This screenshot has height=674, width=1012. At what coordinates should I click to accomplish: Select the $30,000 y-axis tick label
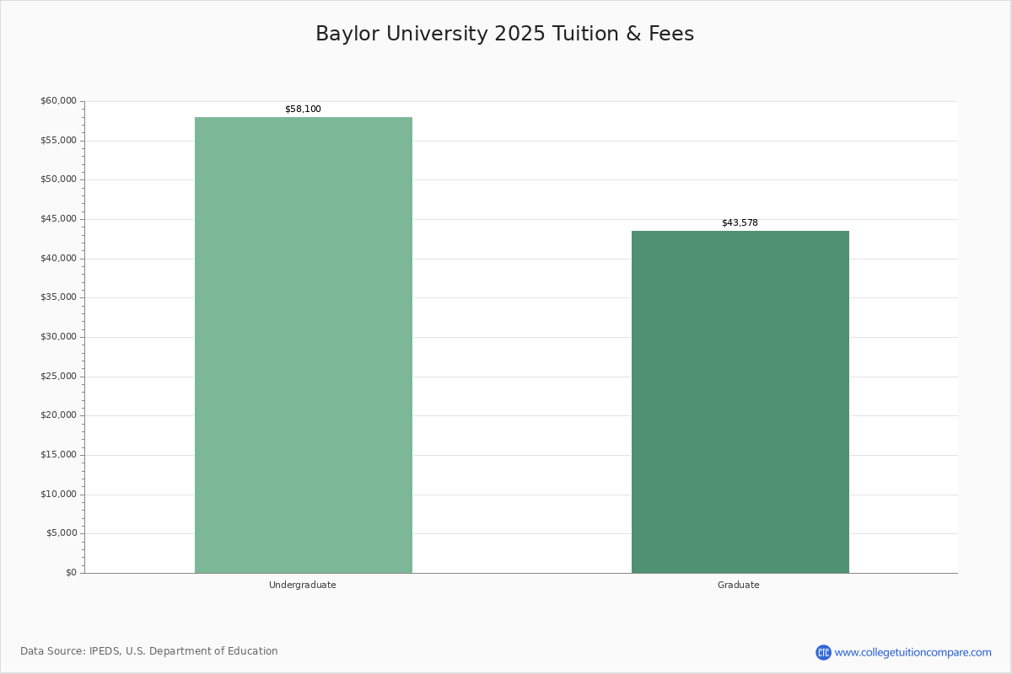(58, 337)
